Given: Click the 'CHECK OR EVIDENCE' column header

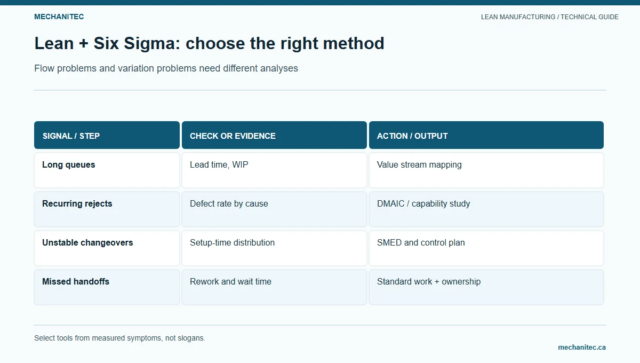Looking at the screenshot, I should click(274, 135).
